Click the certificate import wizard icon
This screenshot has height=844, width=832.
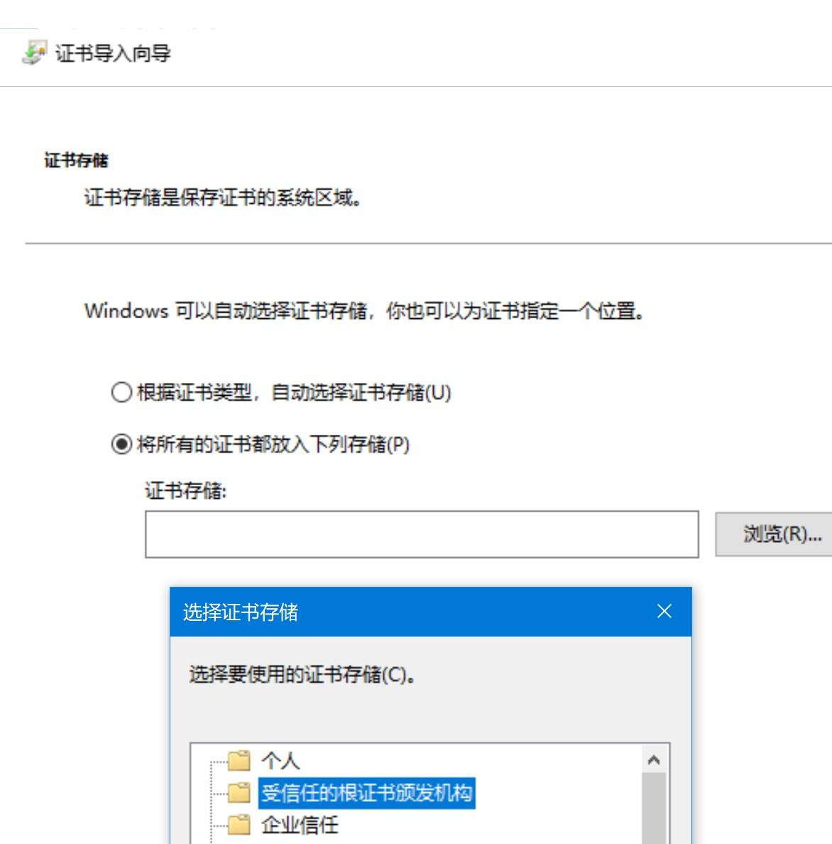pyautogui.click(x=34, y=51)
